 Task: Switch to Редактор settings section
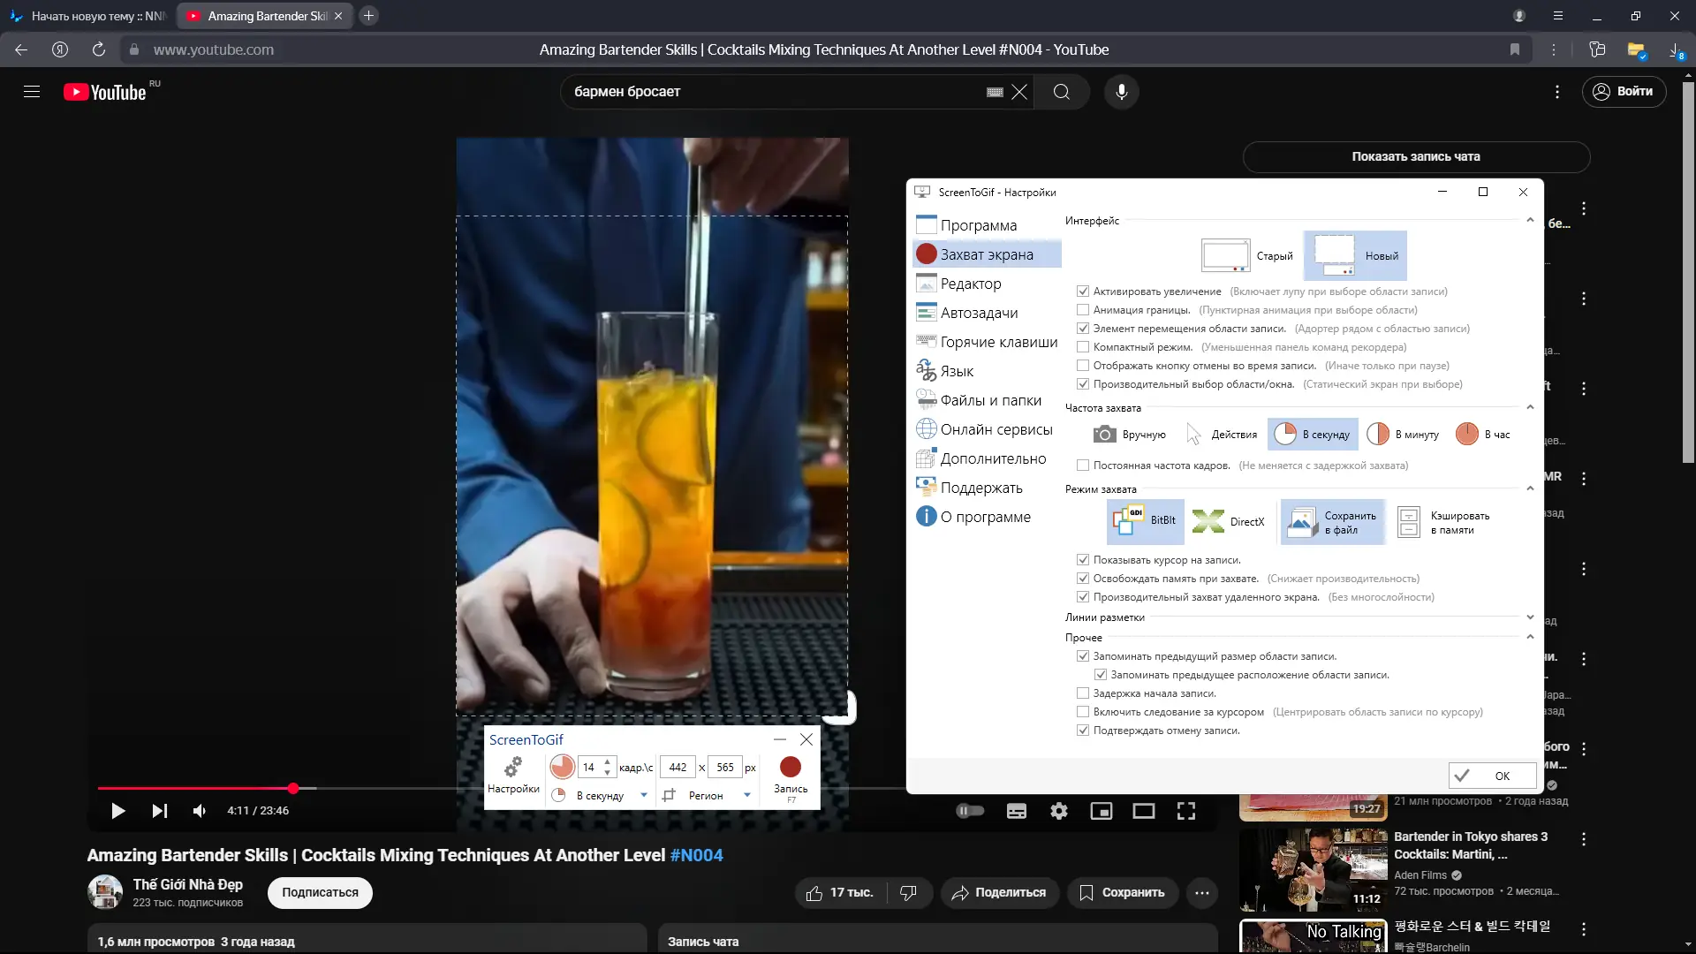coord(970,284)
